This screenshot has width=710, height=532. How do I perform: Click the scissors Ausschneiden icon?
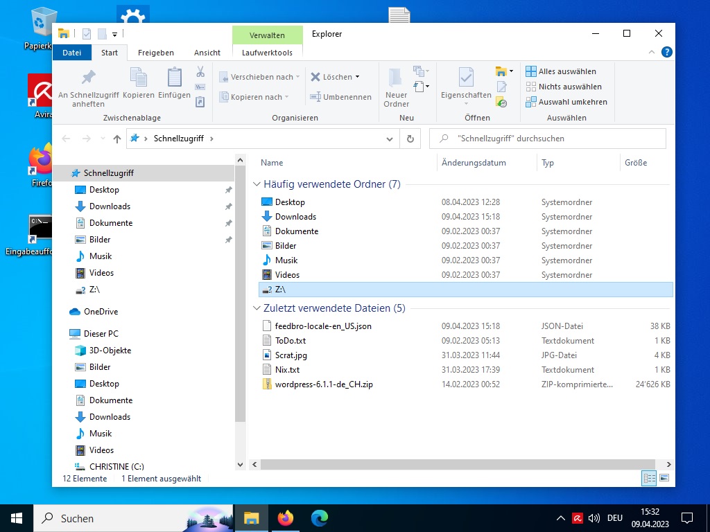point(200,71)
